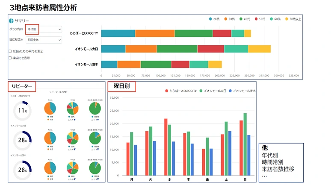Click the orange 30代 segment of ららぽーとEXPOCITY bar
Viewport: 331px width, 185px height.
pos(155,33)
